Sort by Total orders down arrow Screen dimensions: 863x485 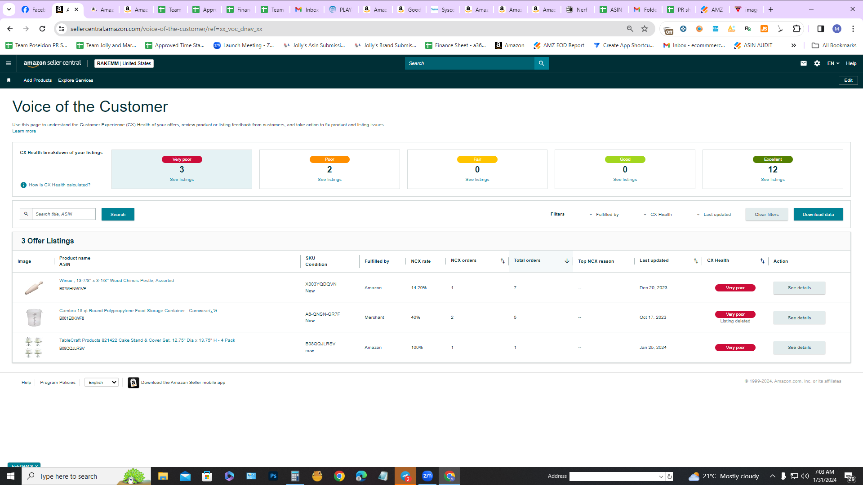567,261
